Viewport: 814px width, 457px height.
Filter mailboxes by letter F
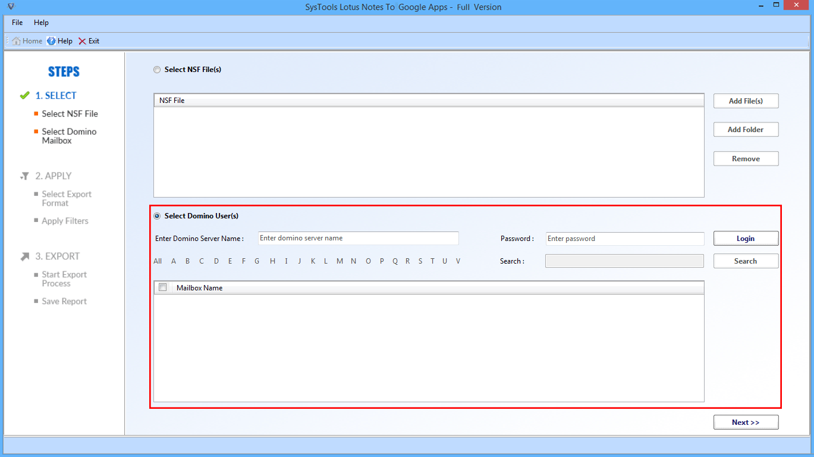[x=244, y=261]
